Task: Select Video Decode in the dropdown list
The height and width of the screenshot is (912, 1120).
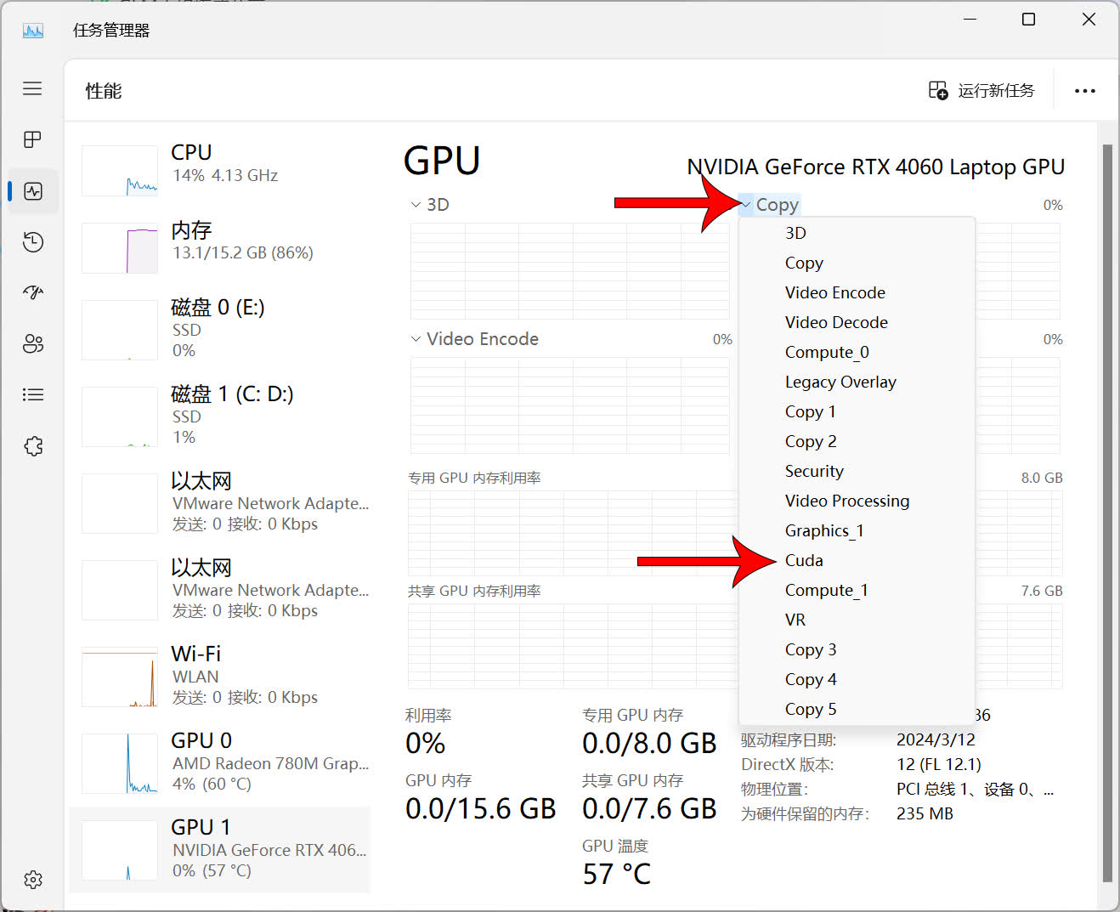Action: click(836, 322)
